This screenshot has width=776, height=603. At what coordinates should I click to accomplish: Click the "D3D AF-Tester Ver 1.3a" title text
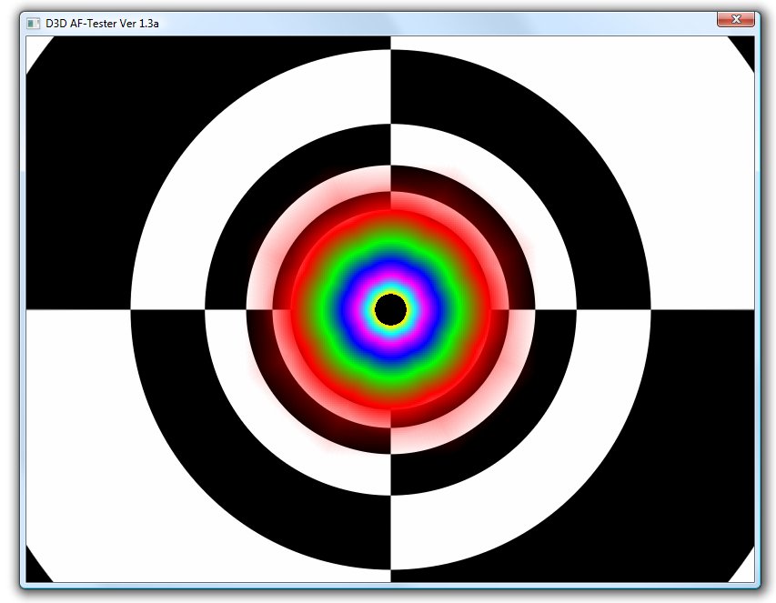point(102,23)
